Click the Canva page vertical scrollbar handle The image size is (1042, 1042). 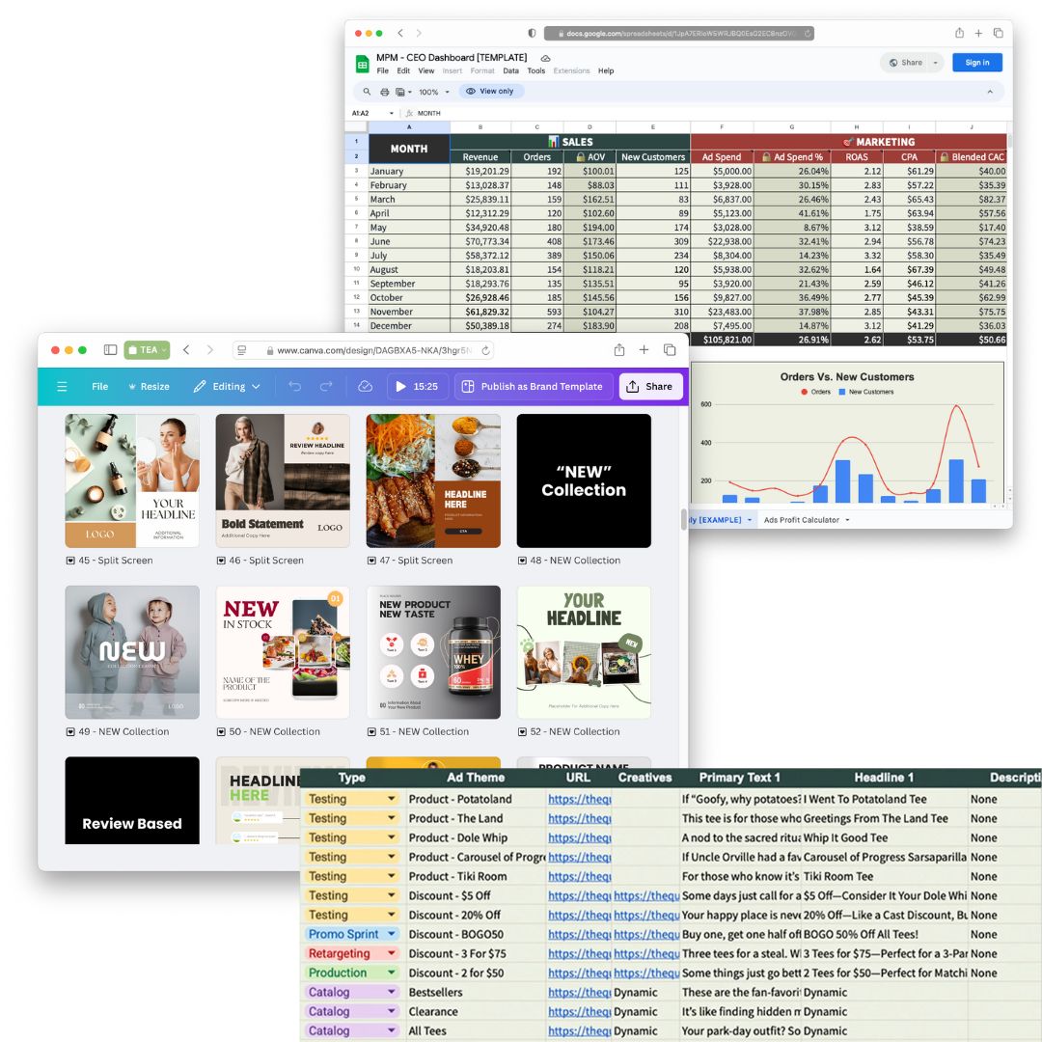[x=684, y=519]
